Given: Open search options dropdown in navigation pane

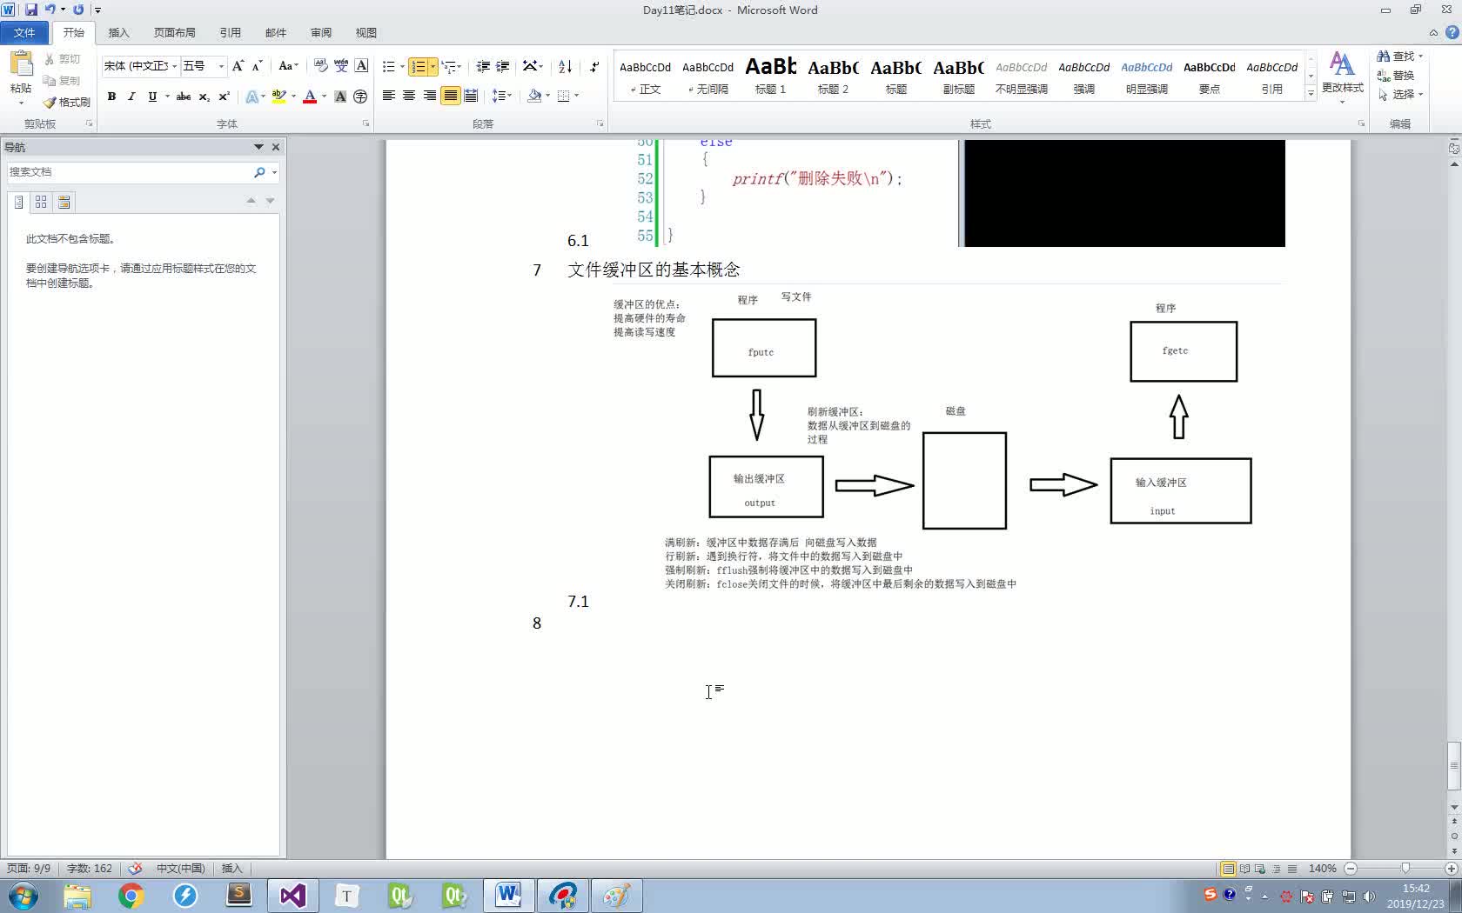Looking at the screenshot, I should click(274, 172).
